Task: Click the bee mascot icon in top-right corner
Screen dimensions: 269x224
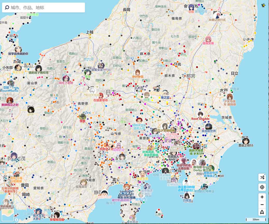Action: 264,5
